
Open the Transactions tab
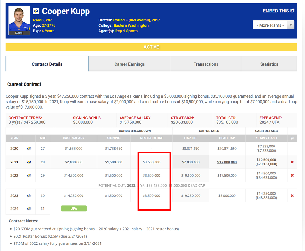tap(206, 64)
